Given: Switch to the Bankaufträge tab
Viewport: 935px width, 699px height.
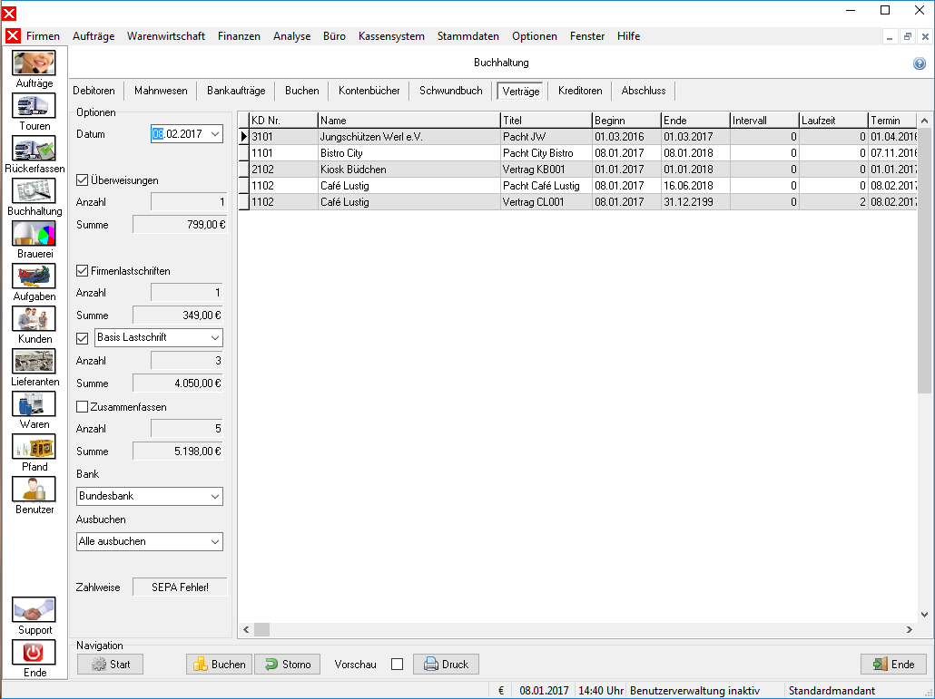Looking at the screenshot, I should 236,91.
